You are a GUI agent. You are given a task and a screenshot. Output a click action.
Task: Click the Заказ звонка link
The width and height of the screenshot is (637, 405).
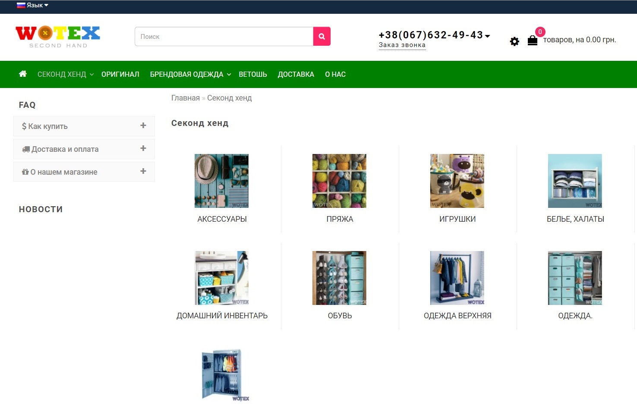pos(402,45)
